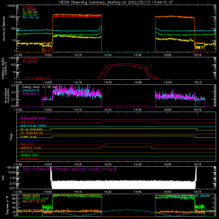Click the 15:15 tick under the SAS plot

[197, 192]
